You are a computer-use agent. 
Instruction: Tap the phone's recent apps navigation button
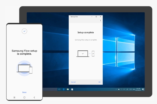pos(14,97)
